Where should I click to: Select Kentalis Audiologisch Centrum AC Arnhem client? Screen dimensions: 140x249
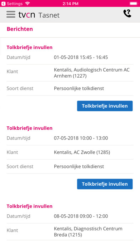(x=92, y=73)
